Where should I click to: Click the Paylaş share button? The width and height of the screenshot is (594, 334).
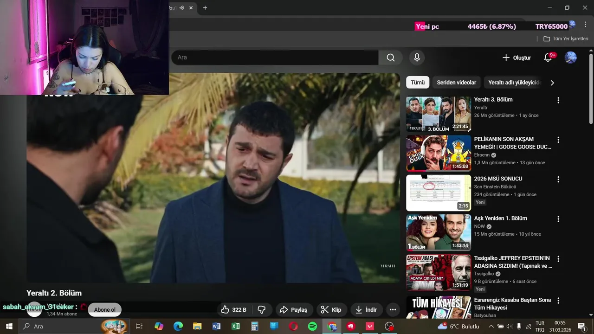(x=294, y=310)
